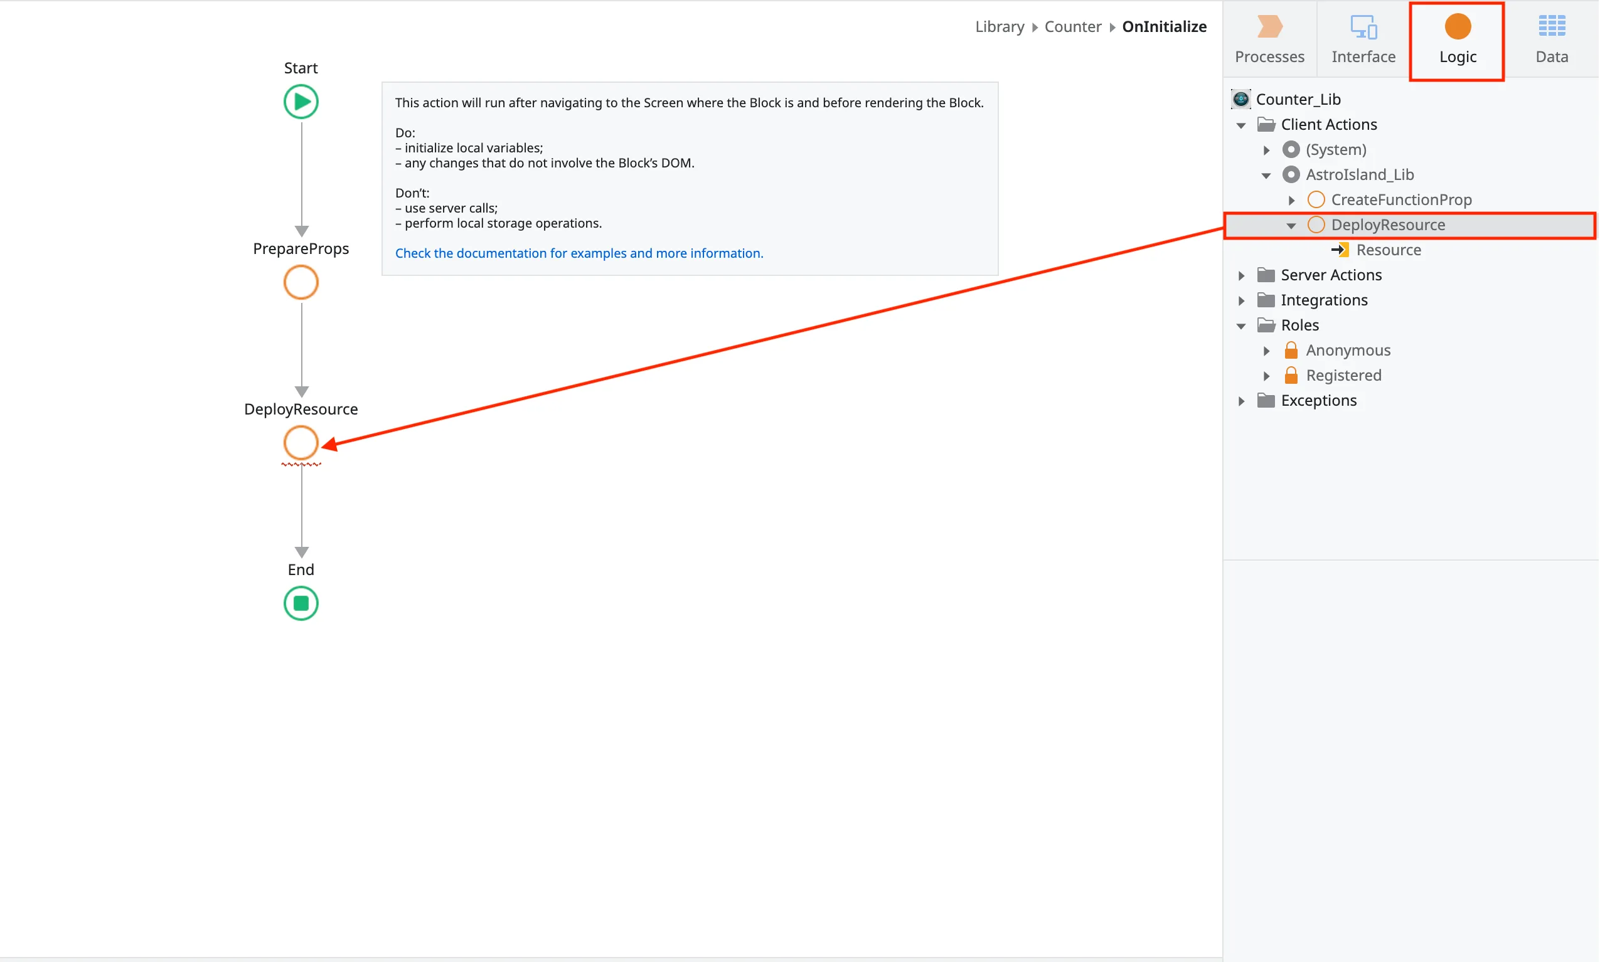The image size is (1600, 962).
Task: Click the Registered role lock icon
Action: 1291,374
